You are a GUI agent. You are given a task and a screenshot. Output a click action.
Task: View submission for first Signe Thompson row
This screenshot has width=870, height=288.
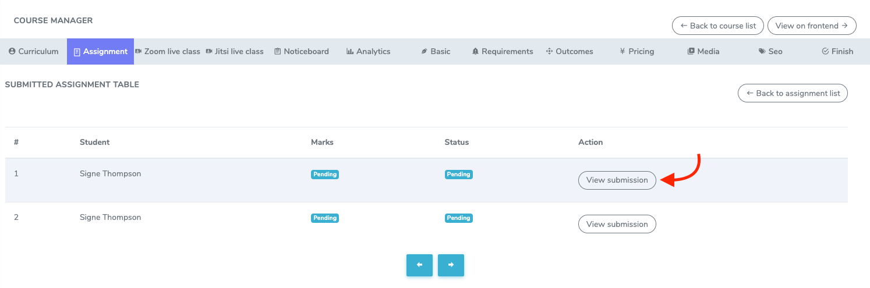[617, 180]
